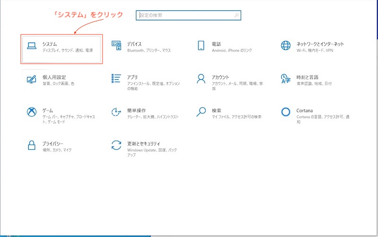Open the Cortana circle icon

tap(286, 112)
